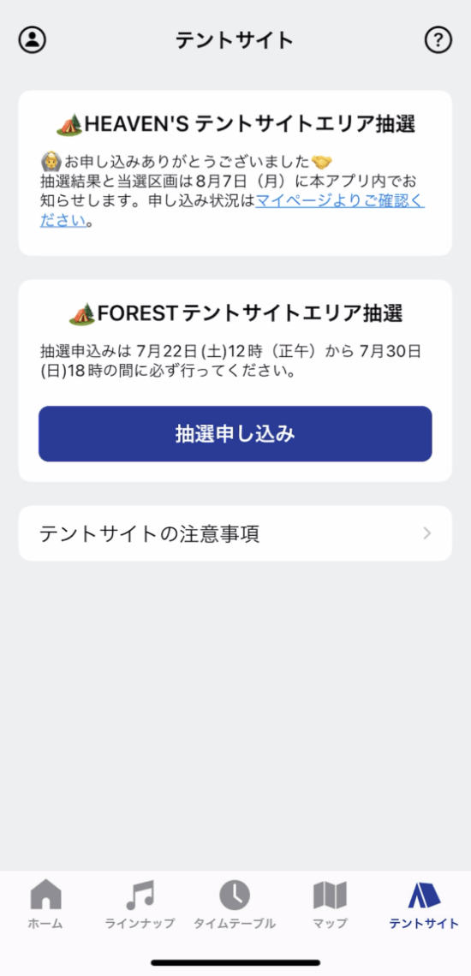Click the 抽選申し込み button
The width and height of the screenshot is (471, 976).
pyautogui.click(x=235, y=434)
